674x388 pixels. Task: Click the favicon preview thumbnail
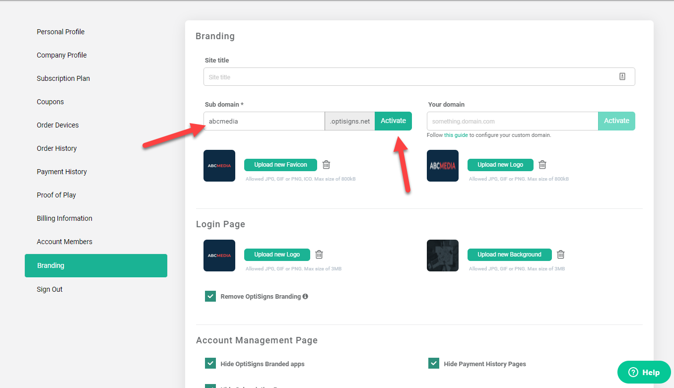219,166
